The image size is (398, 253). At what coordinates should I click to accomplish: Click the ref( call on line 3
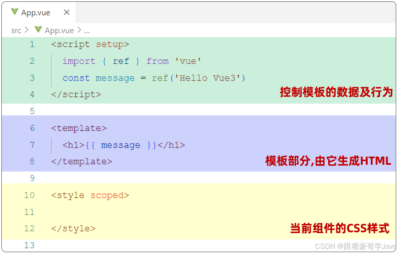click(x=162, y=78)
